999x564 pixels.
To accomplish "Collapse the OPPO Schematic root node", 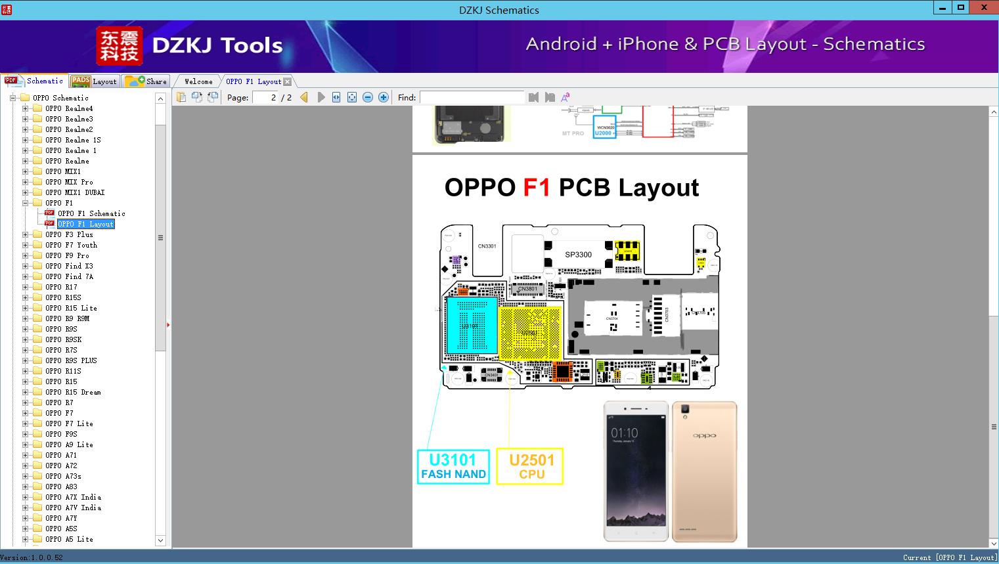I will 12,98.
